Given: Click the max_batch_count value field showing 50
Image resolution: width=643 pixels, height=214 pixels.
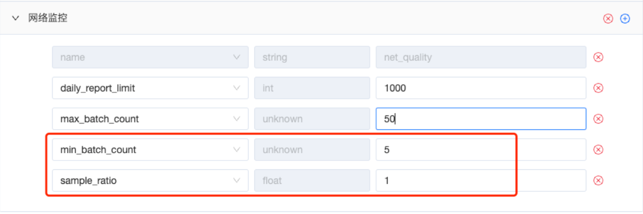Looking at the screenshot, I should 481,119.
